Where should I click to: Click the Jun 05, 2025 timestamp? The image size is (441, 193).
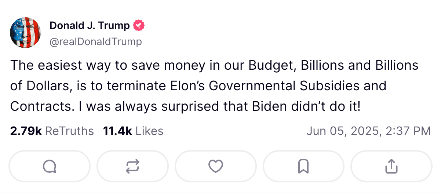click(x=368, y=131)
